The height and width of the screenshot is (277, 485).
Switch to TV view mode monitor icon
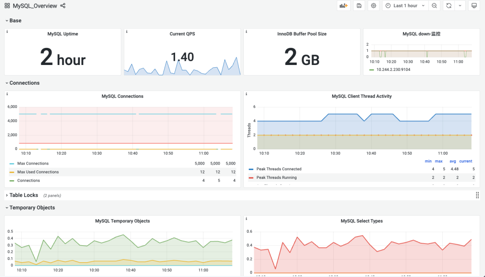coord(474,6)
